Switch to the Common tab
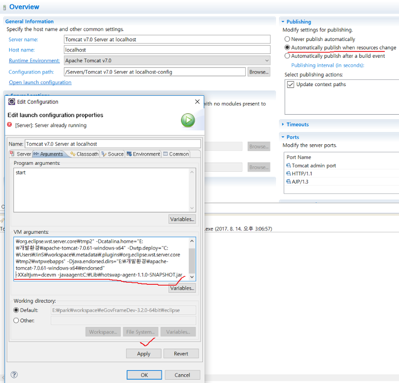 coord(176,154)
